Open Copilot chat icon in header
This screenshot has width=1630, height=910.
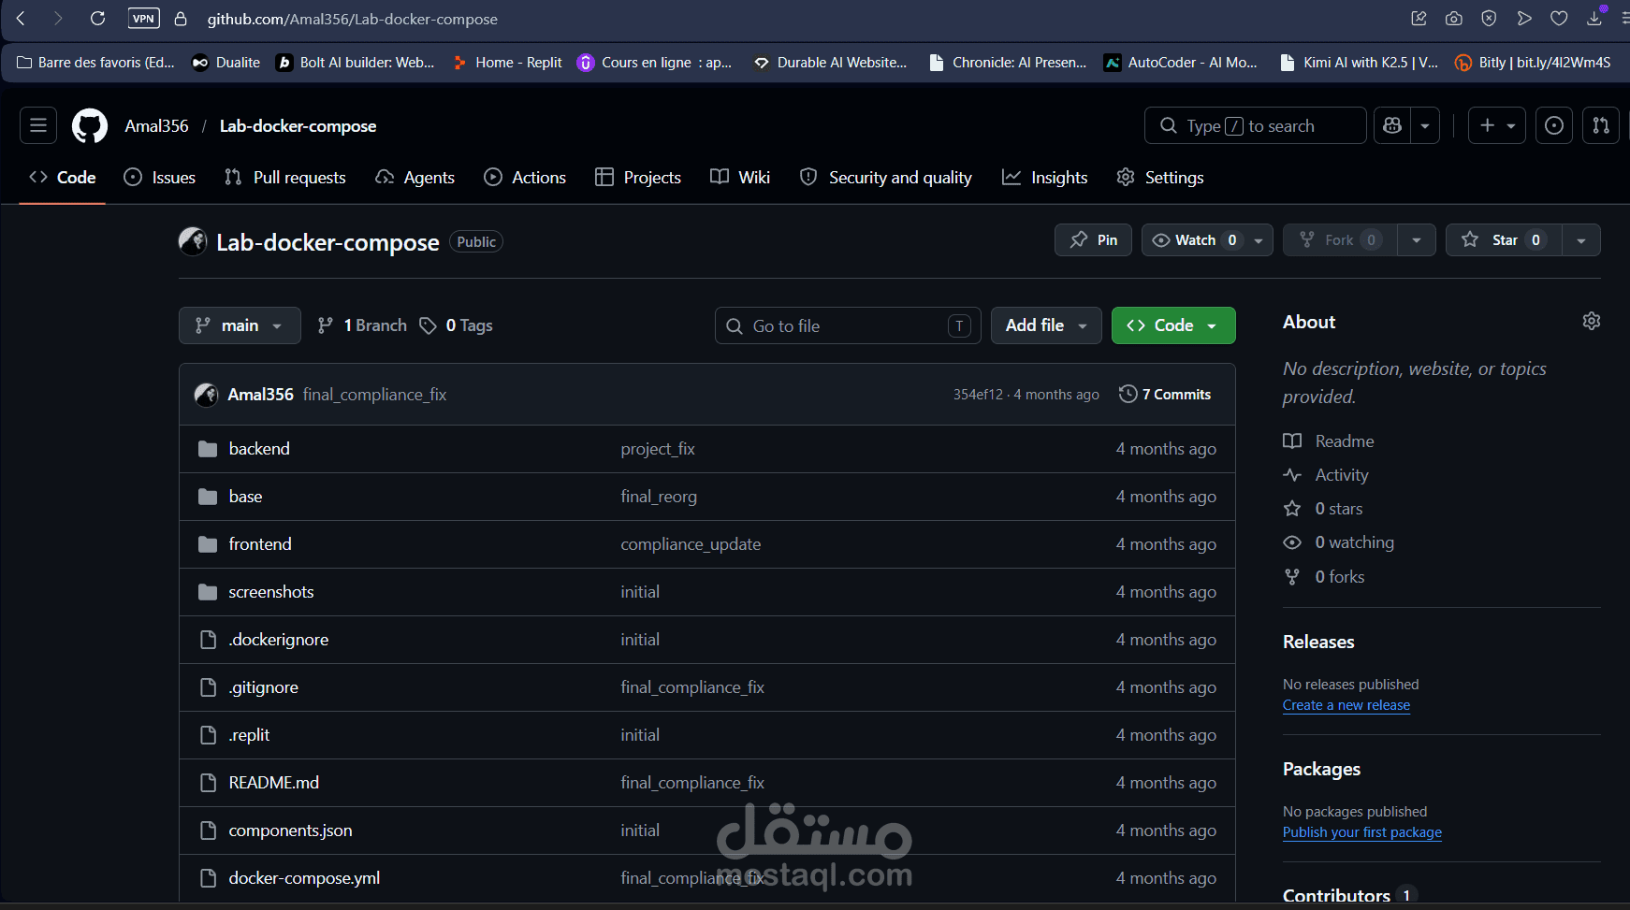click(1392, 125)
